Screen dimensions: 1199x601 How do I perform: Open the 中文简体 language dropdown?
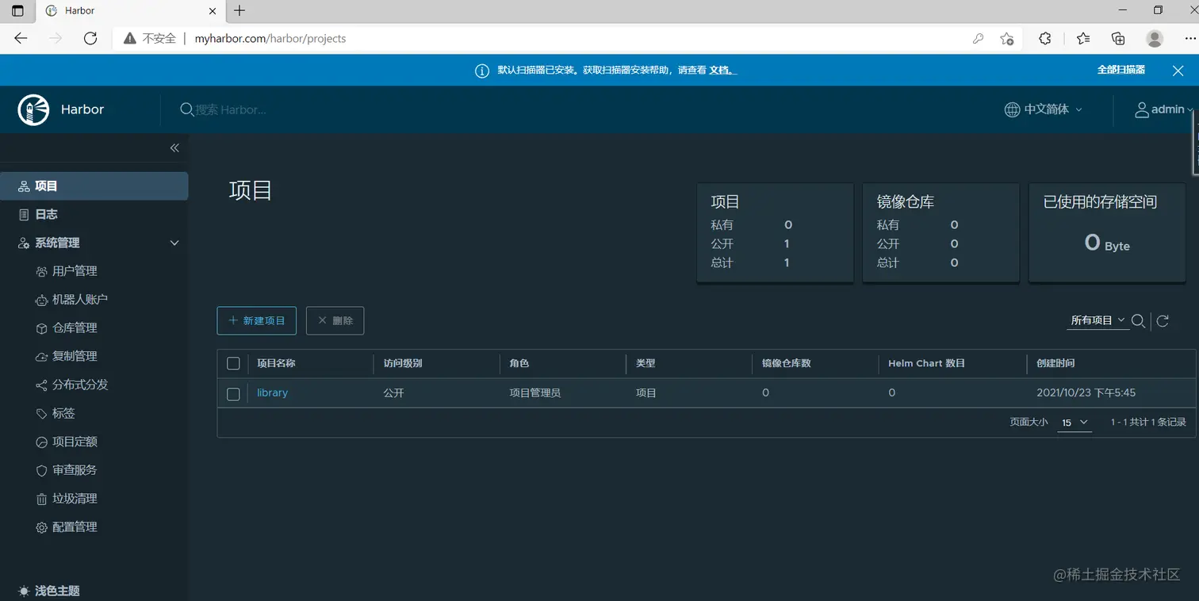click(x=1043, y=109)
